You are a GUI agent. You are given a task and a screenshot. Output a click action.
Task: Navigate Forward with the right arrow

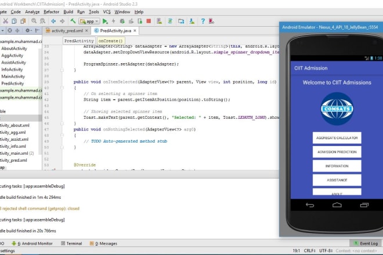tap(62, 21)
